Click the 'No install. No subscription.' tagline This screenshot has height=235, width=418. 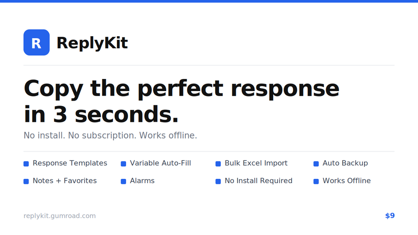click(x=80, y=135)
